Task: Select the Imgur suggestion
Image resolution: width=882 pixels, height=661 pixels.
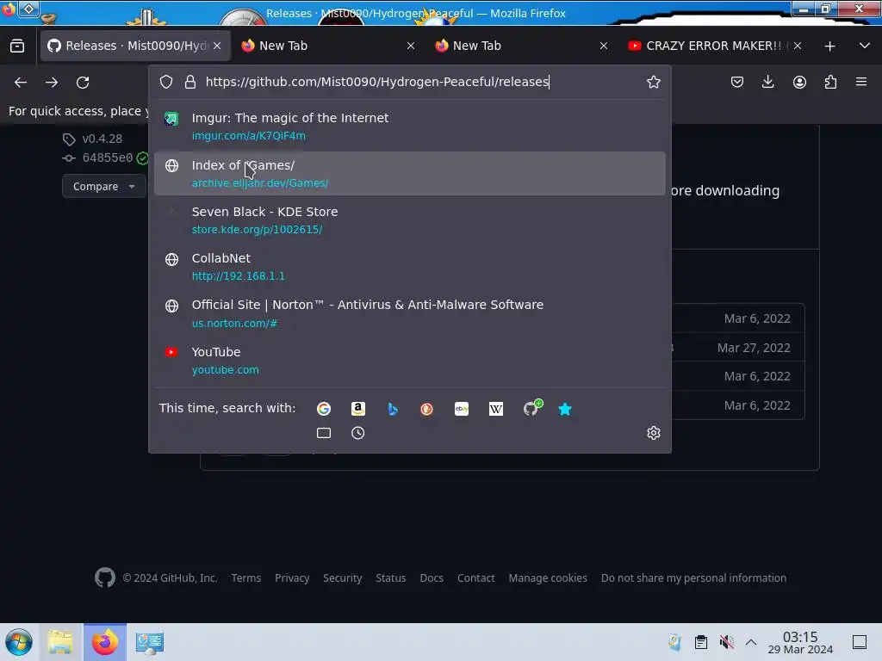Action: click(409, 127)
